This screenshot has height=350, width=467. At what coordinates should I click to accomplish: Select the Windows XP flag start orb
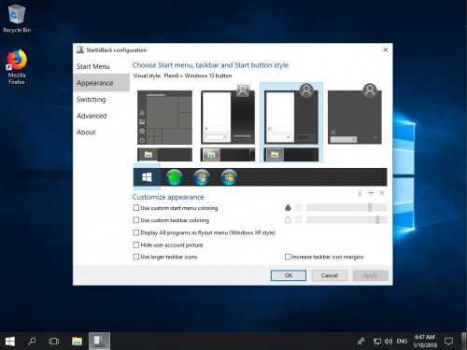229,177
